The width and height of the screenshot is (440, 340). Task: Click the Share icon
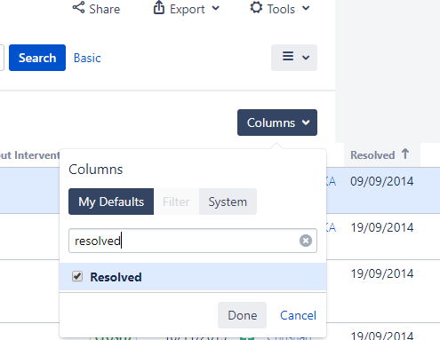coord(78,8)
